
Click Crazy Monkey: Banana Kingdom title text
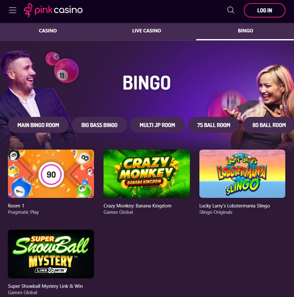pos(137,206)
